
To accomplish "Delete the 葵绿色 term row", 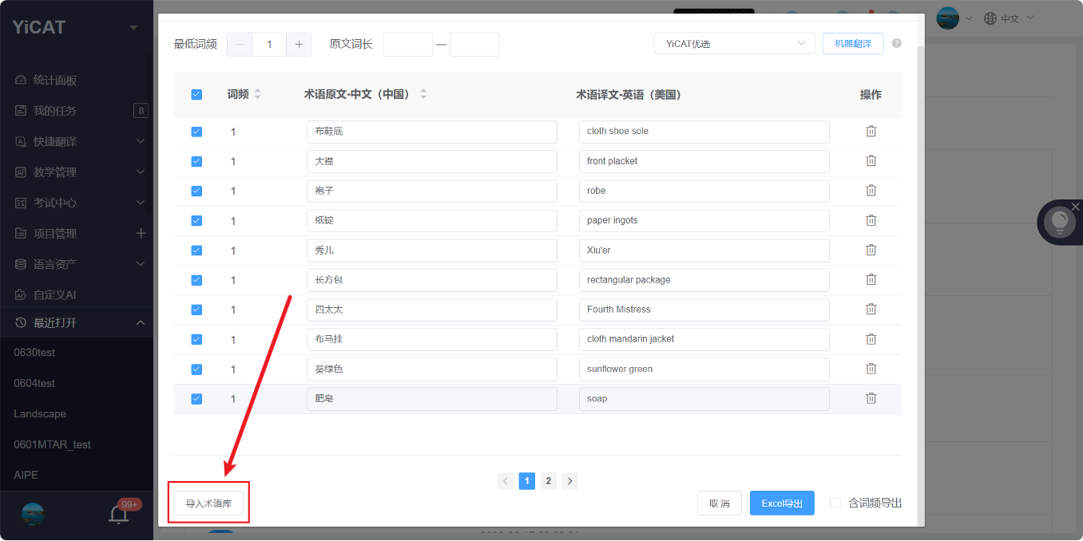I will click(871, 369).
